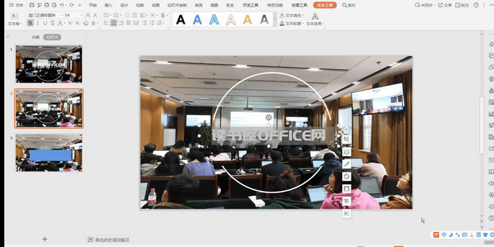Image resolution: width=494 pixels, height=247 pixels.
Task: Click the 单击此处添加备注 notes area
Action: pos(112,240)
